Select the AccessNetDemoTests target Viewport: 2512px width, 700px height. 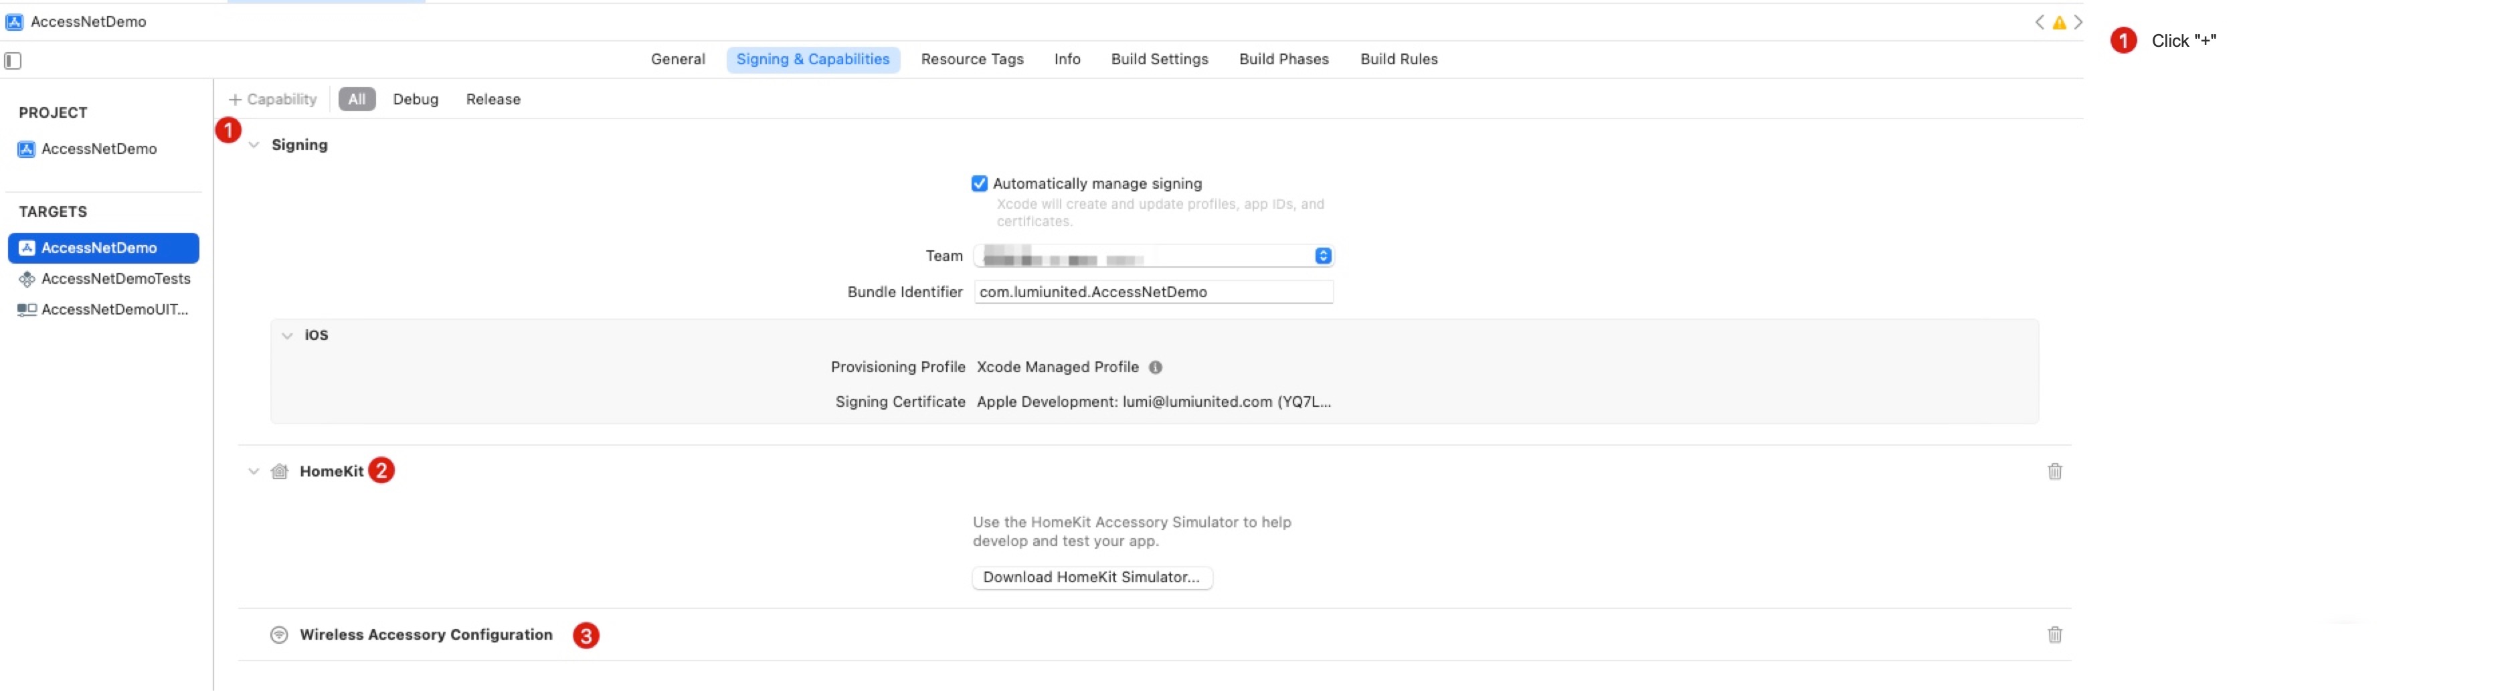coord(103,280)
